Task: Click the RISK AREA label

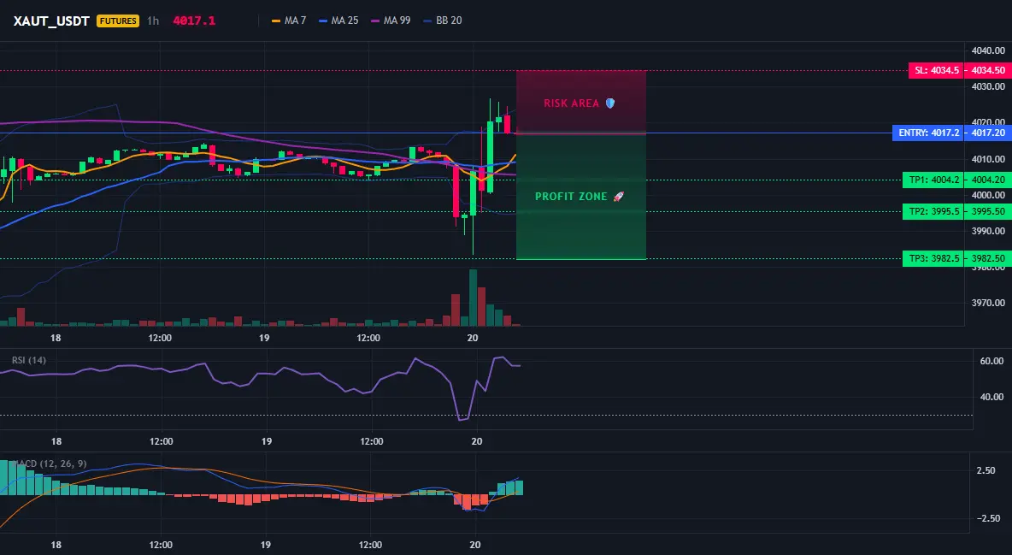Action: click(x=571, y=103)
